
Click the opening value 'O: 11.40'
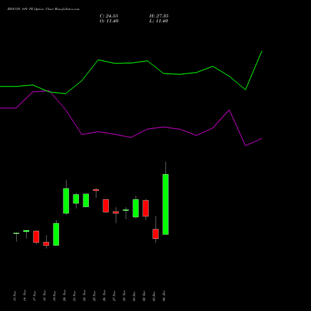click(x=109, y=21)
